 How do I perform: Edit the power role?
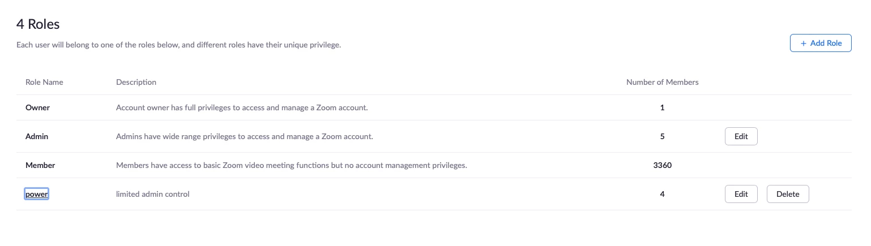pyautogui.click(x=741, y=194)
